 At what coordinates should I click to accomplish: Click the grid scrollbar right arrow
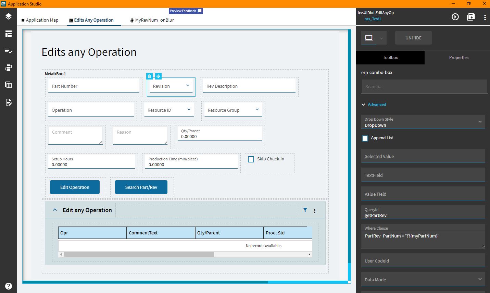310,254
